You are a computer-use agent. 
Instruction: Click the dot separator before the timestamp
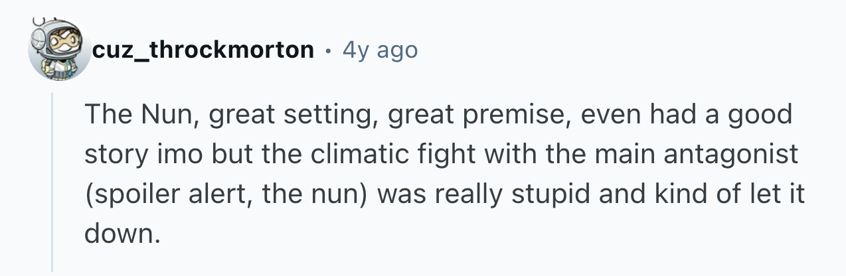(328, 50)
